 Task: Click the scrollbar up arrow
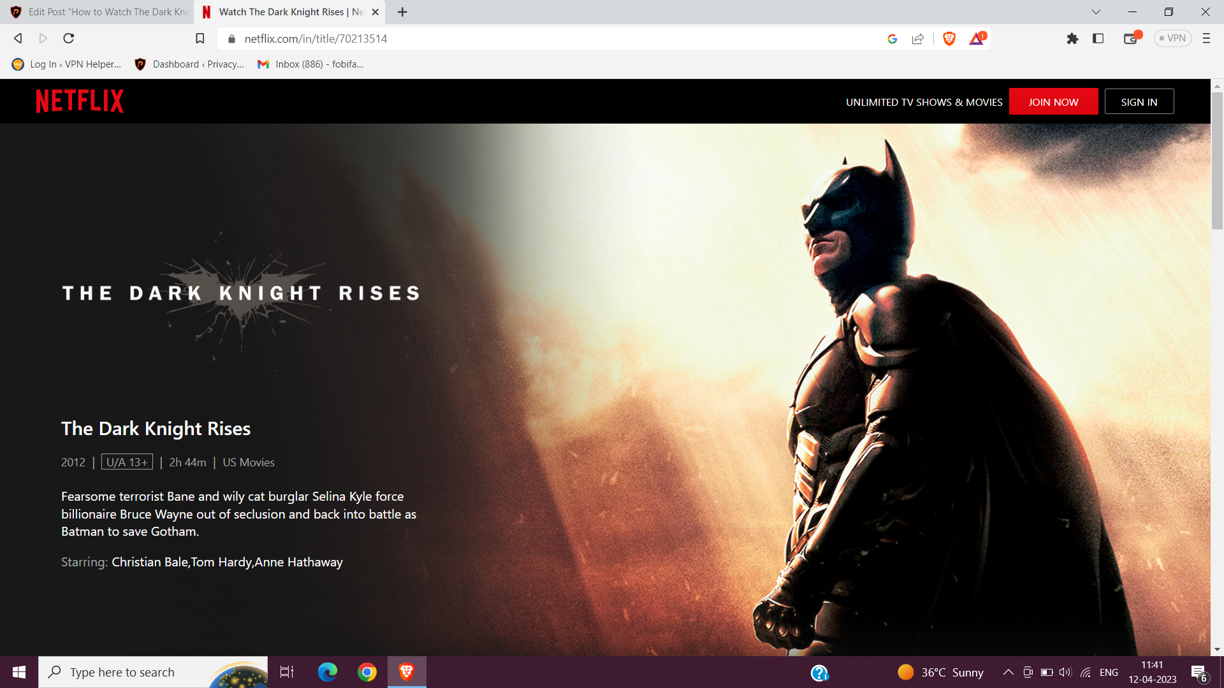[1217, 85]
